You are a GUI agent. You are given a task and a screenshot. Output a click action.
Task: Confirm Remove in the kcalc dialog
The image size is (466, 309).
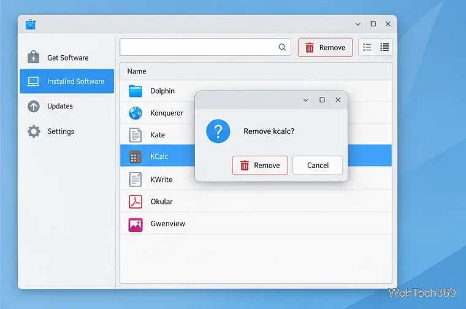click(x=260, y=165)
